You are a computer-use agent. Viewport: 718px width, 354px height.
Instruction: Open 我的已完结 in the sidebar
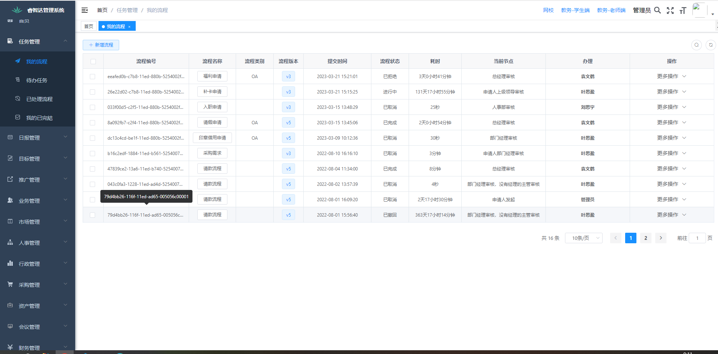pyautogui.click(x=38, y=117)
